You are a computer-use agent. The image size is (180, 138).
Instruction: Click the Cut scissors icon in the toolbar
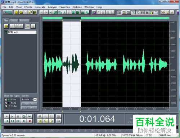click(64, 12)
